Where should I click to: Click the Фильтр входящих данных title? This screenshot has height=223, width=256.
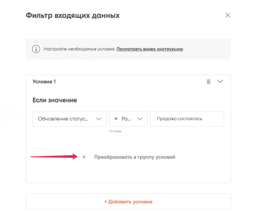coord(73,15)
